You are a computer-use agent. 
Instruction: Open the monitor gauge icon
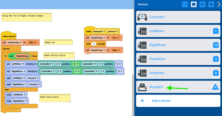[202, 4]
